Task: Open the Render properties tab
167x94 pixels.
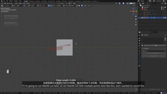Action: click(139, 38)
